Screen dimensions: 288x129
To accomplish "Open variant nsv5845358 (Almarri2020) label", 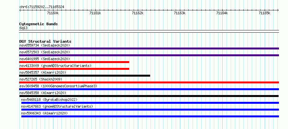I will tap(43, 93).
